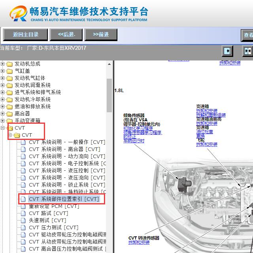The width and height of the screenshot is (253, 253).
Task: Click the partially visible 查看 button
Action: 247,35
